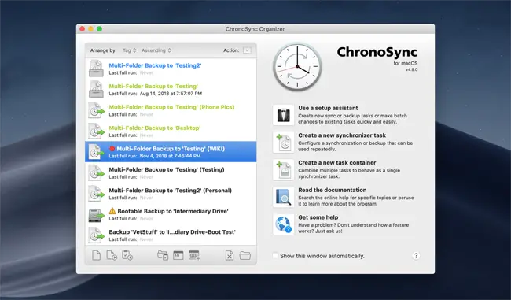Click the document-with-play-arrow icon
511x300 pixels.
[112, 255]
